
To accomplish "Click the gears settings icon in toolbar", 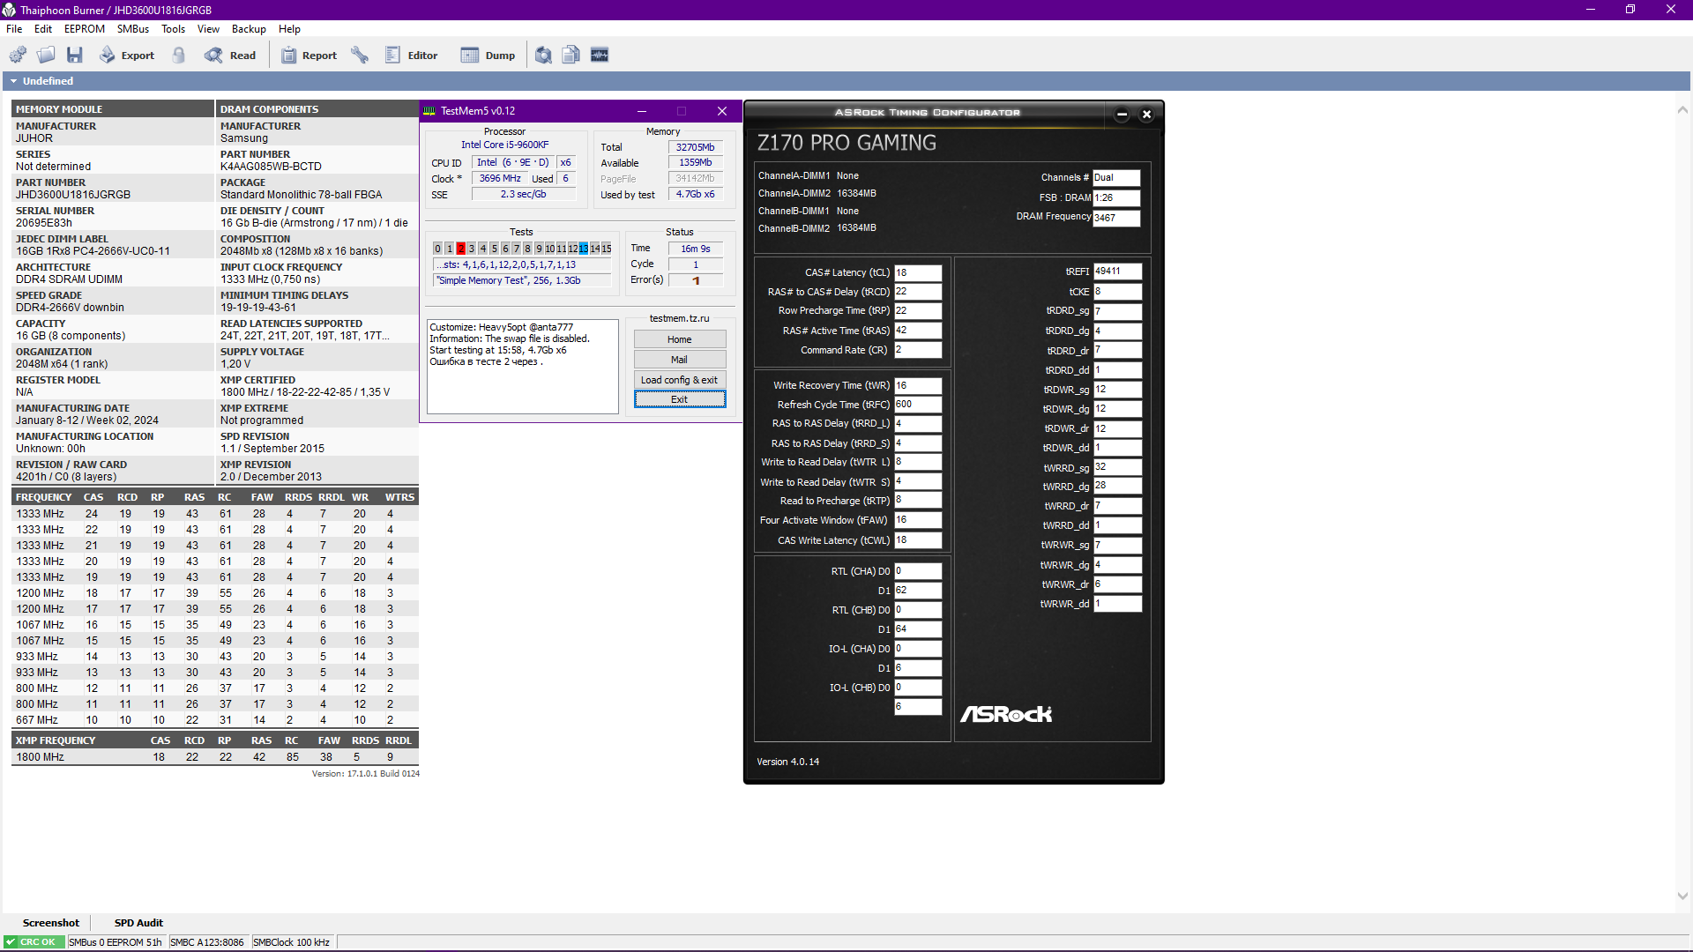I will (x=18, y=56).
